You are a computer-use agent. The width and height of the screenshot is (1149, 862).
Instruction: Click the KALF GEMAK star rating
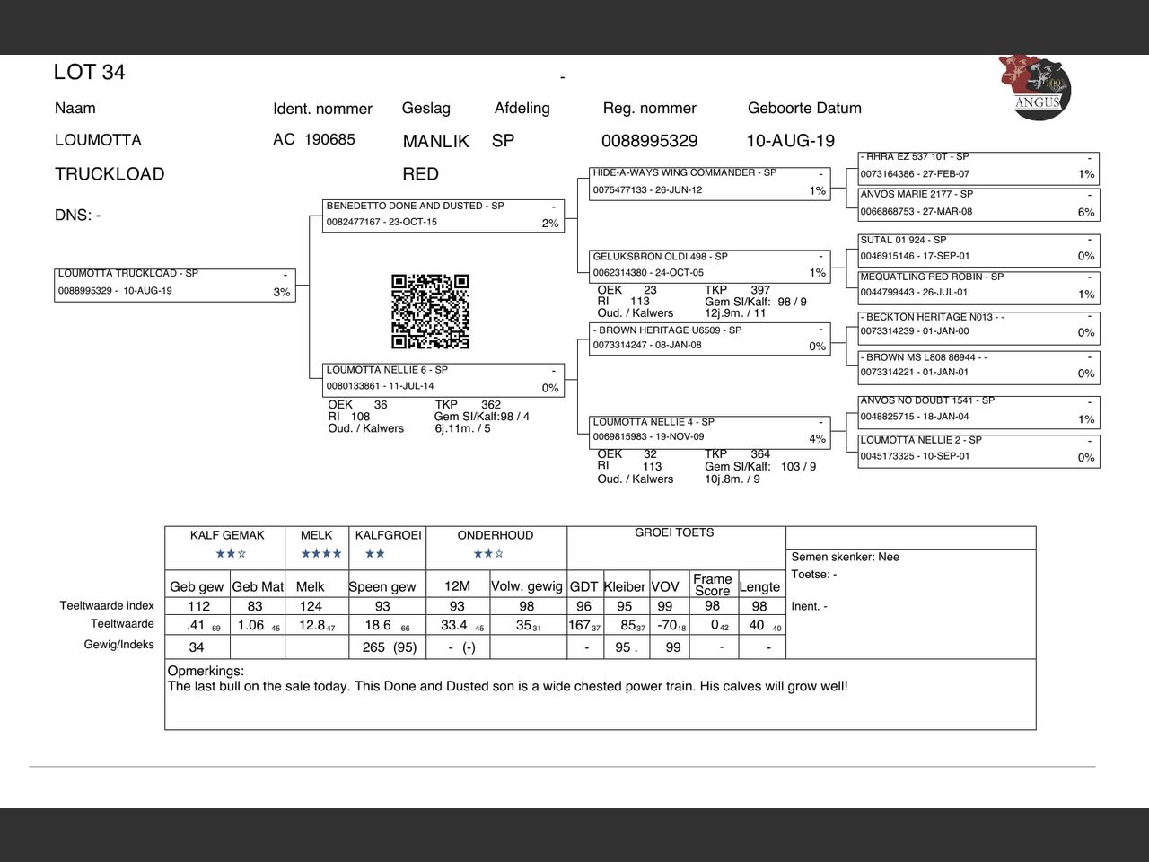click(229, 554)
